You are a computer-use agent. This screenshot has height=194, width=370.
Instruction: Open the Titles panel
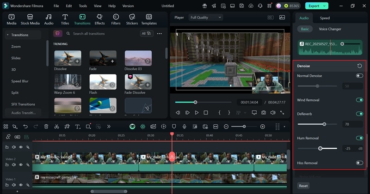(x=65, y=19)
